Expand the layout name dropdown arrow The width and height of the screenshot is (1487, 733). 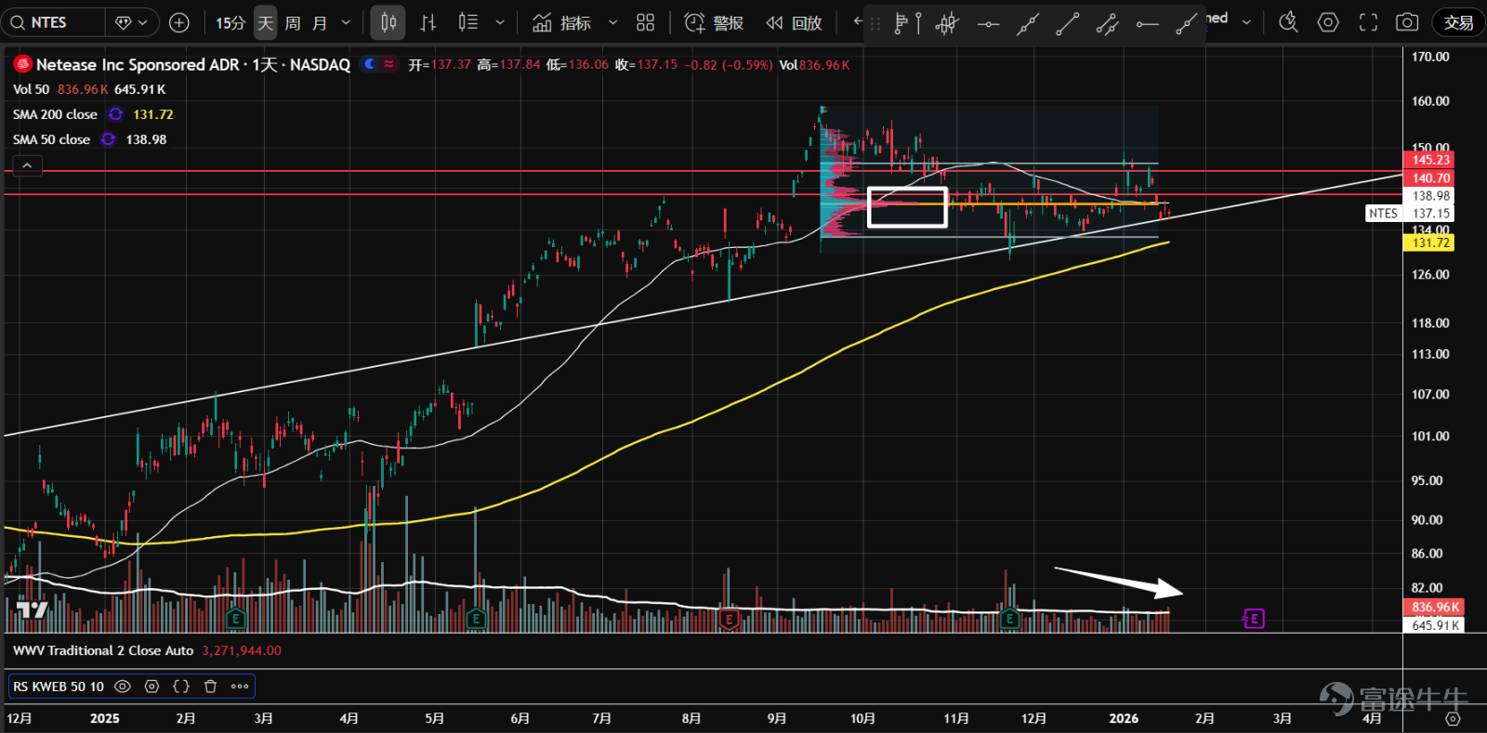(x=1246, y=22)
